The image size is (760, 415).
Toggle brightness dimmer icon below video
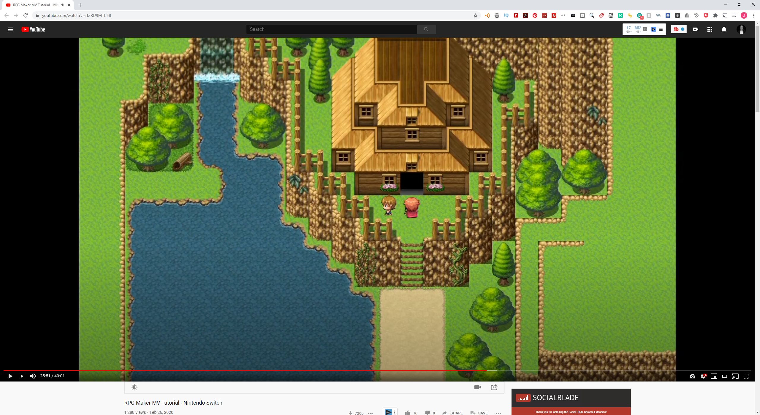[134, 387]
